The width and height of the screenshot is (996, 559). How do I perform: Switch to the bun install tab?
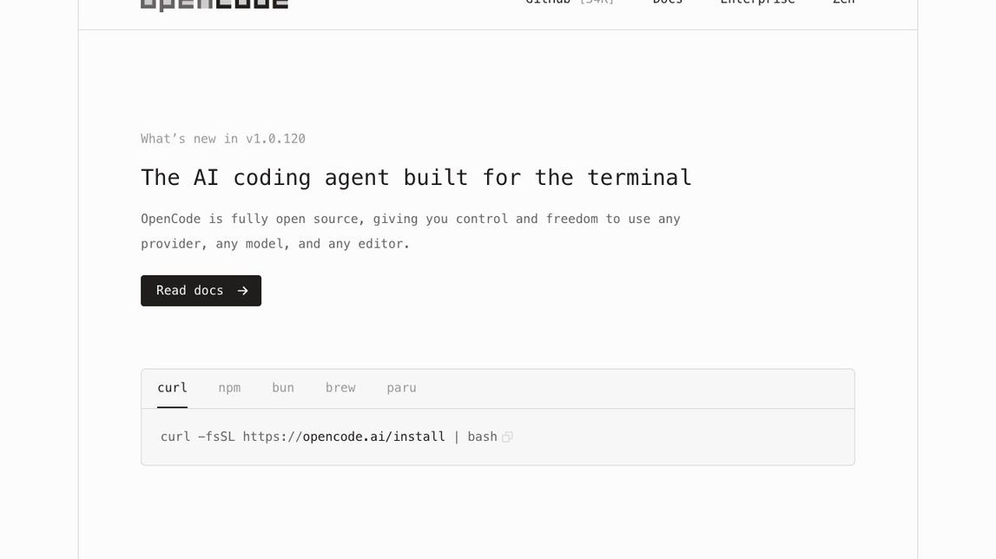coord(283,388)
